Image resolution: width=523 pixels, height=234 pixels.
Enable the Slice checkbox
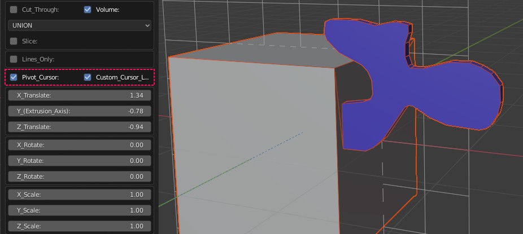(x=14, y=41)
